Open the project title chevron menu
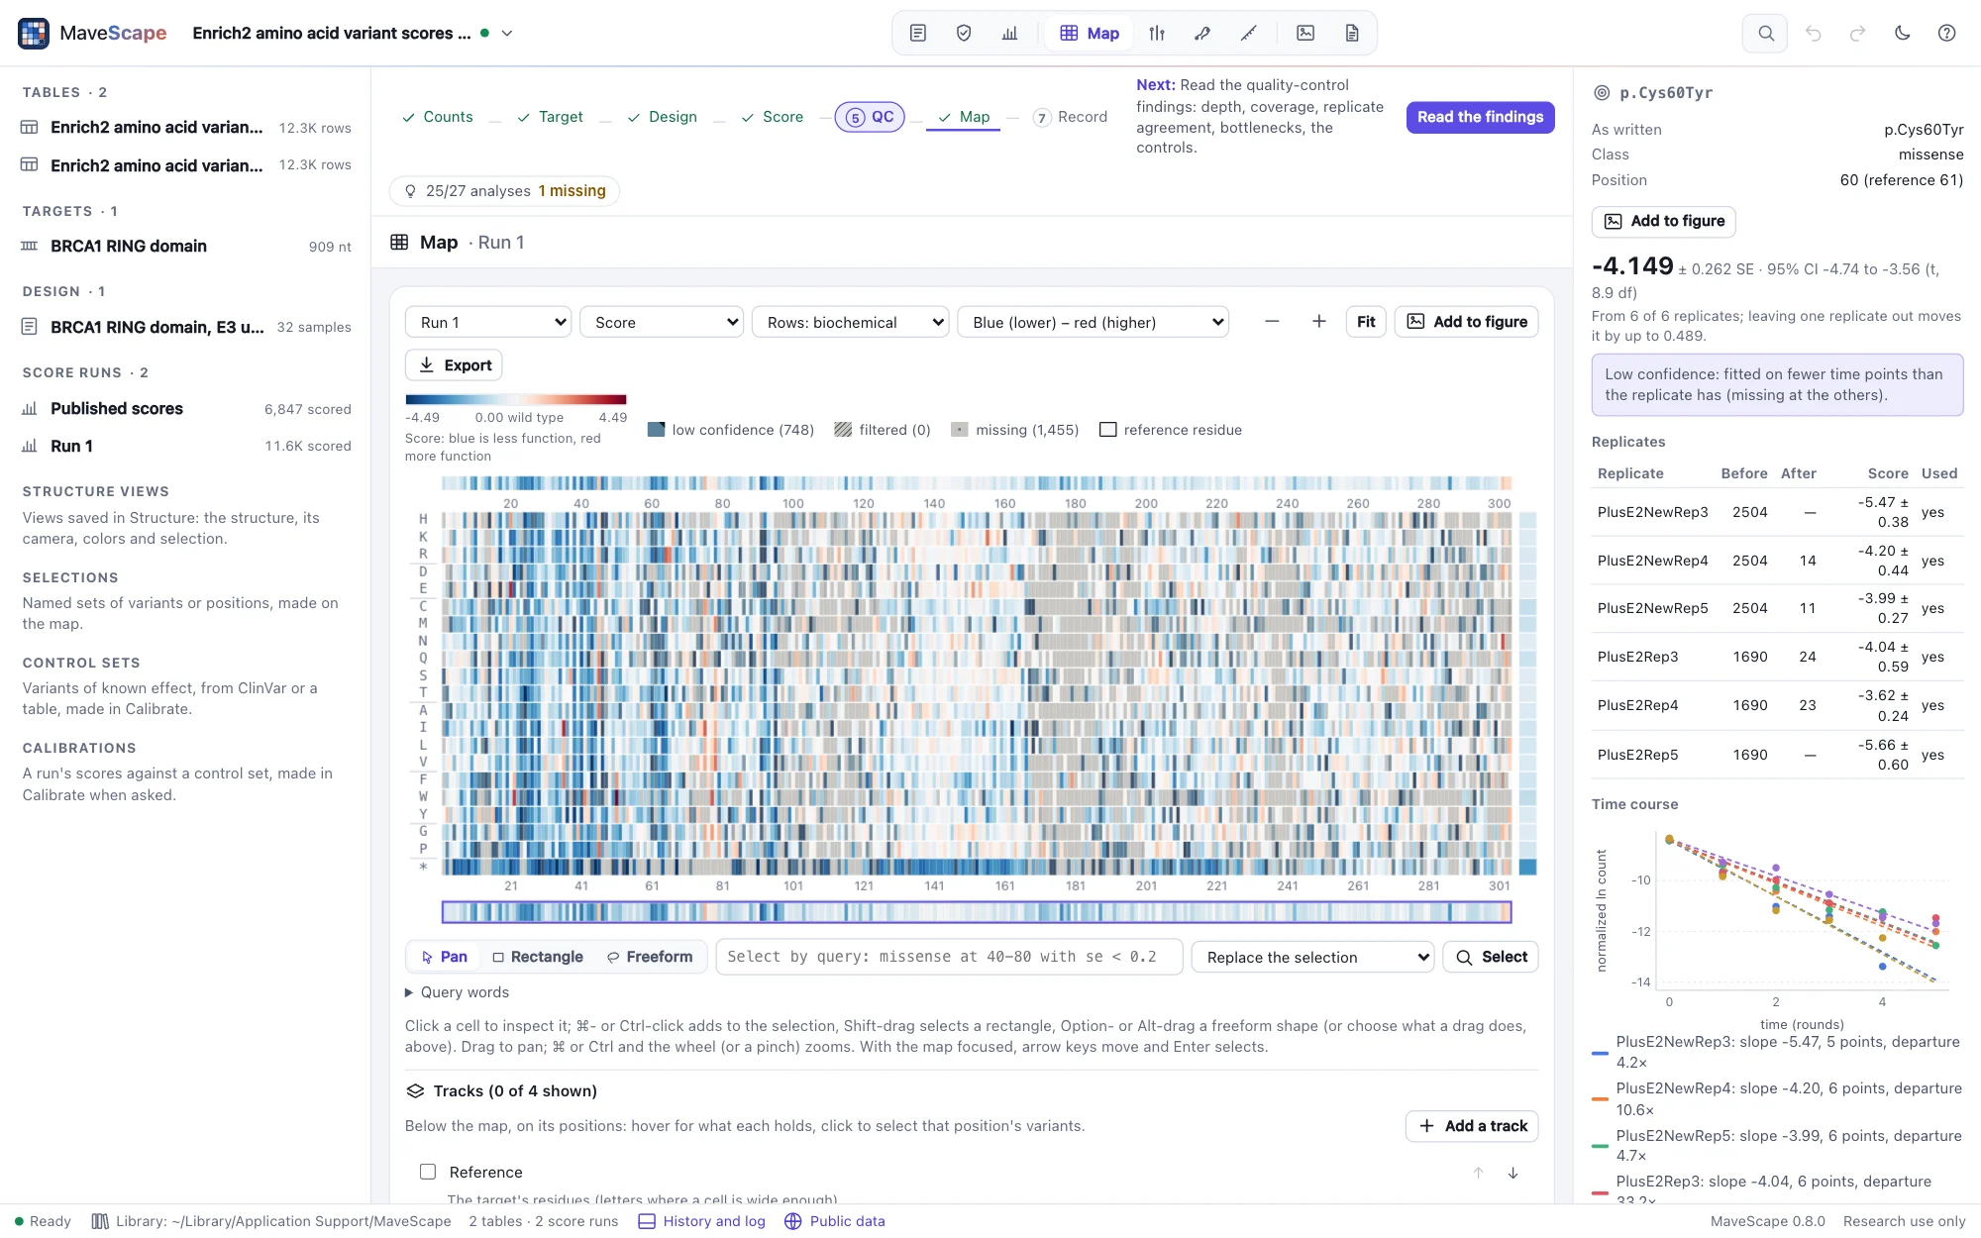1981x1238 pixels. coord(507,33)
